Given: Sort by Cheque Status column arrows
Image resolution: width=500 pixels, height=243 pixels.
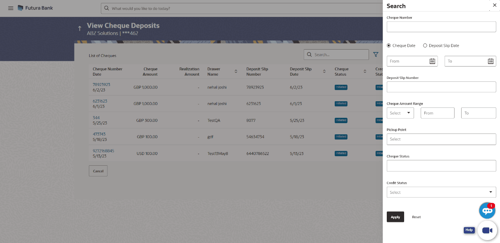Looking at the screenshot, I should point(365,71).
